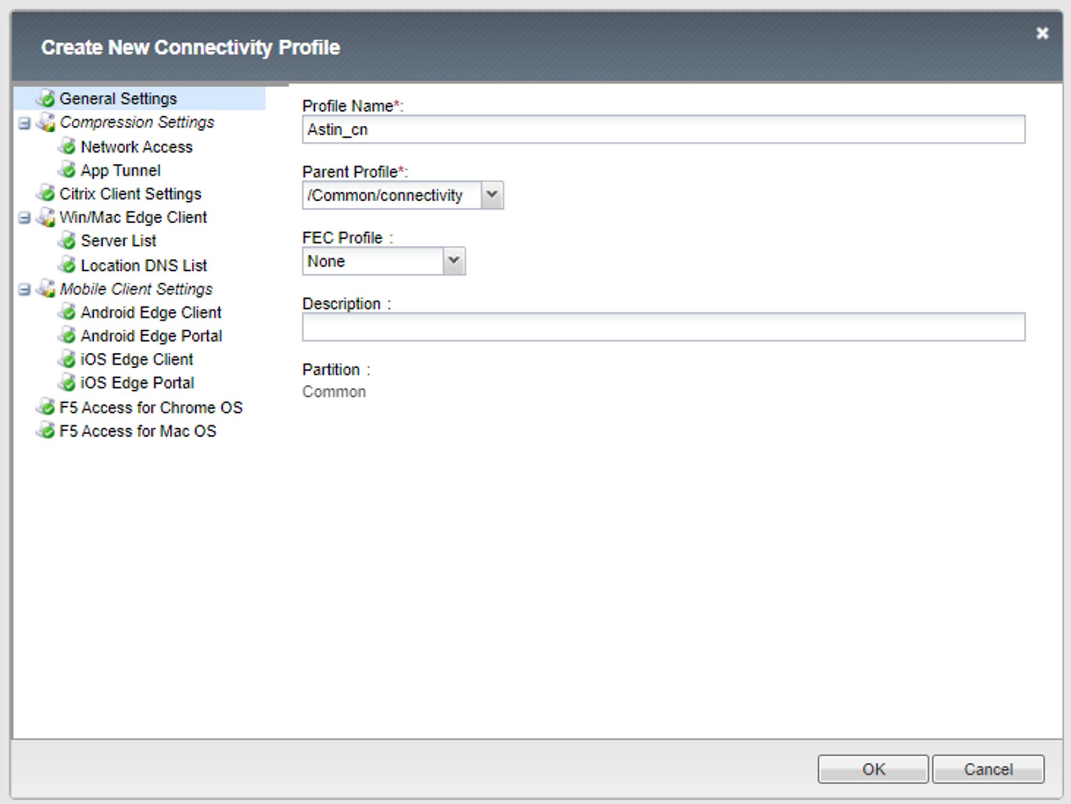The height and width of the screenshot is (804, 1071).
Task: Click into the Description text field
Action: [x=663, y=327]
